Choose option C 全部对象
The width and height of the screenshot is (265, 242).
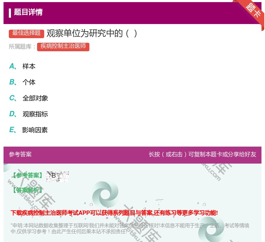(x=29, y=98)
